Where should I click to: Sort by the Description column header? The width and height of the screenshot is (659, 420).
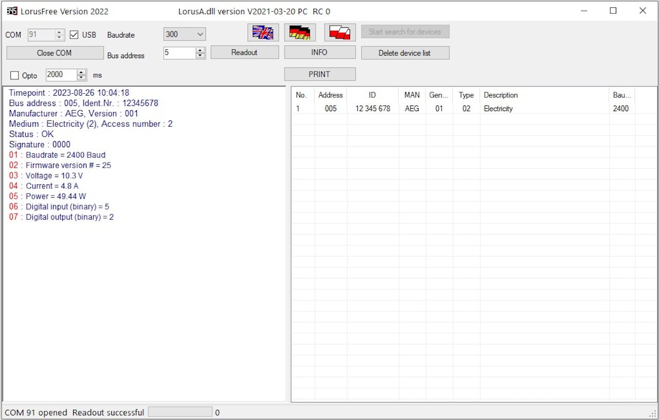(545, 95)
